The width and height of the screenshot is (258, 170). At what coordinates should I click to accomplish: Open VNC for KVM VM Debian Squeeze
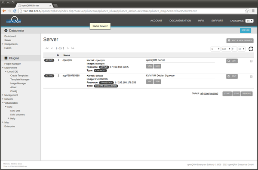150,81
